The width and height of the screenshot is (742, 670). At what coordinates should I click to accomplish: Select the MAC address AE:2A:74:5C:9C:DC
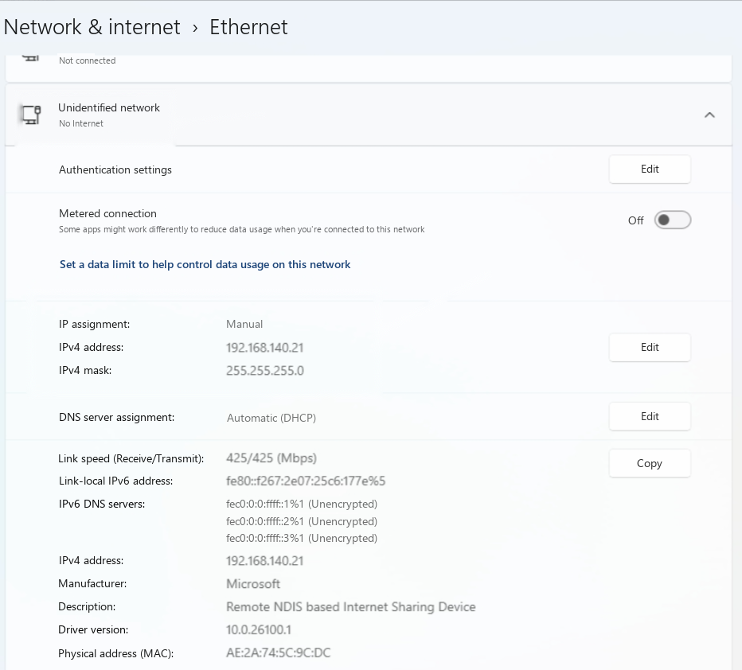click(279, 653)
